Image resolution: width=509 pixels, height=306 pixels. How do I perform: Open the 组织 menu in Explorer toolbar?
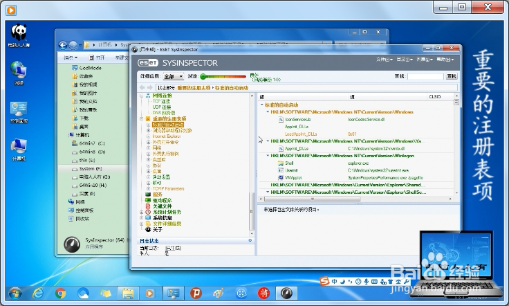[x=71, y=57]
